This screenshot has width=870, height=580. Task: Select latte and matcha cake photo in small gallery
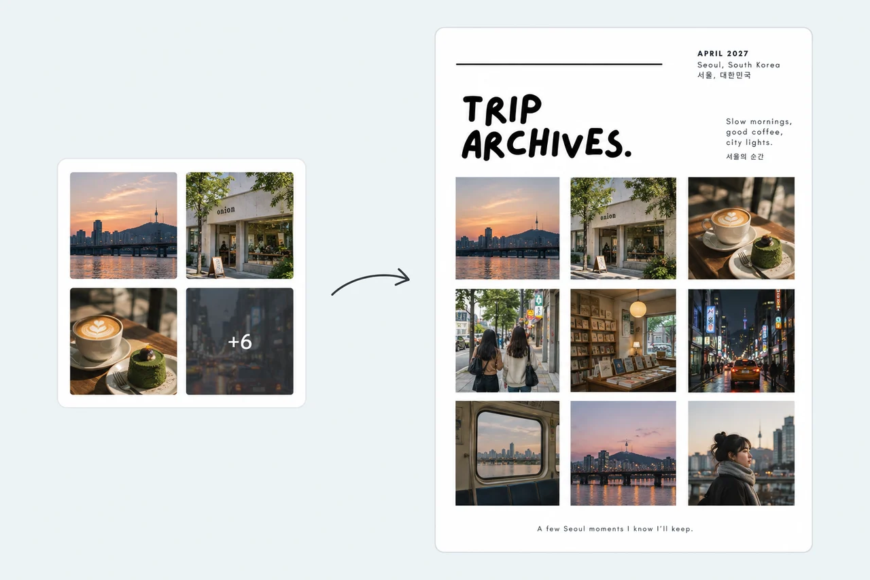(124, 341)
